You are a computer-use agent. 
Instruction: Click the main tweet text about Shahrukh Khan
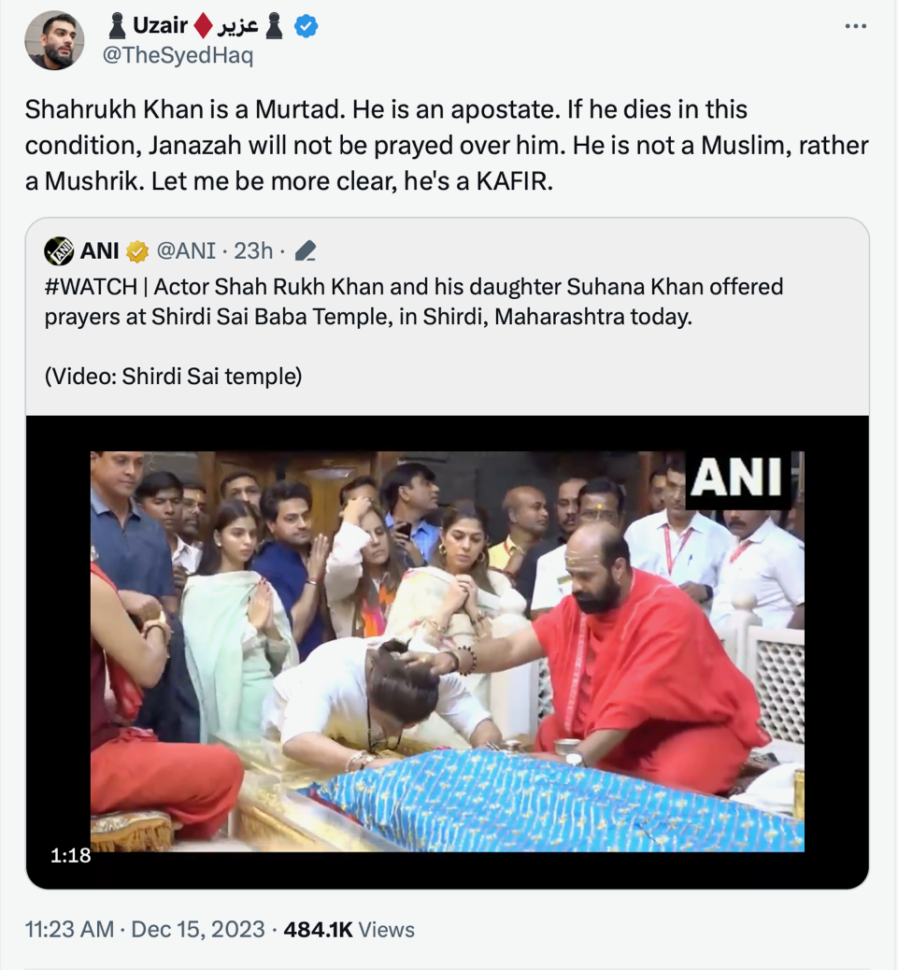point(447,145)
